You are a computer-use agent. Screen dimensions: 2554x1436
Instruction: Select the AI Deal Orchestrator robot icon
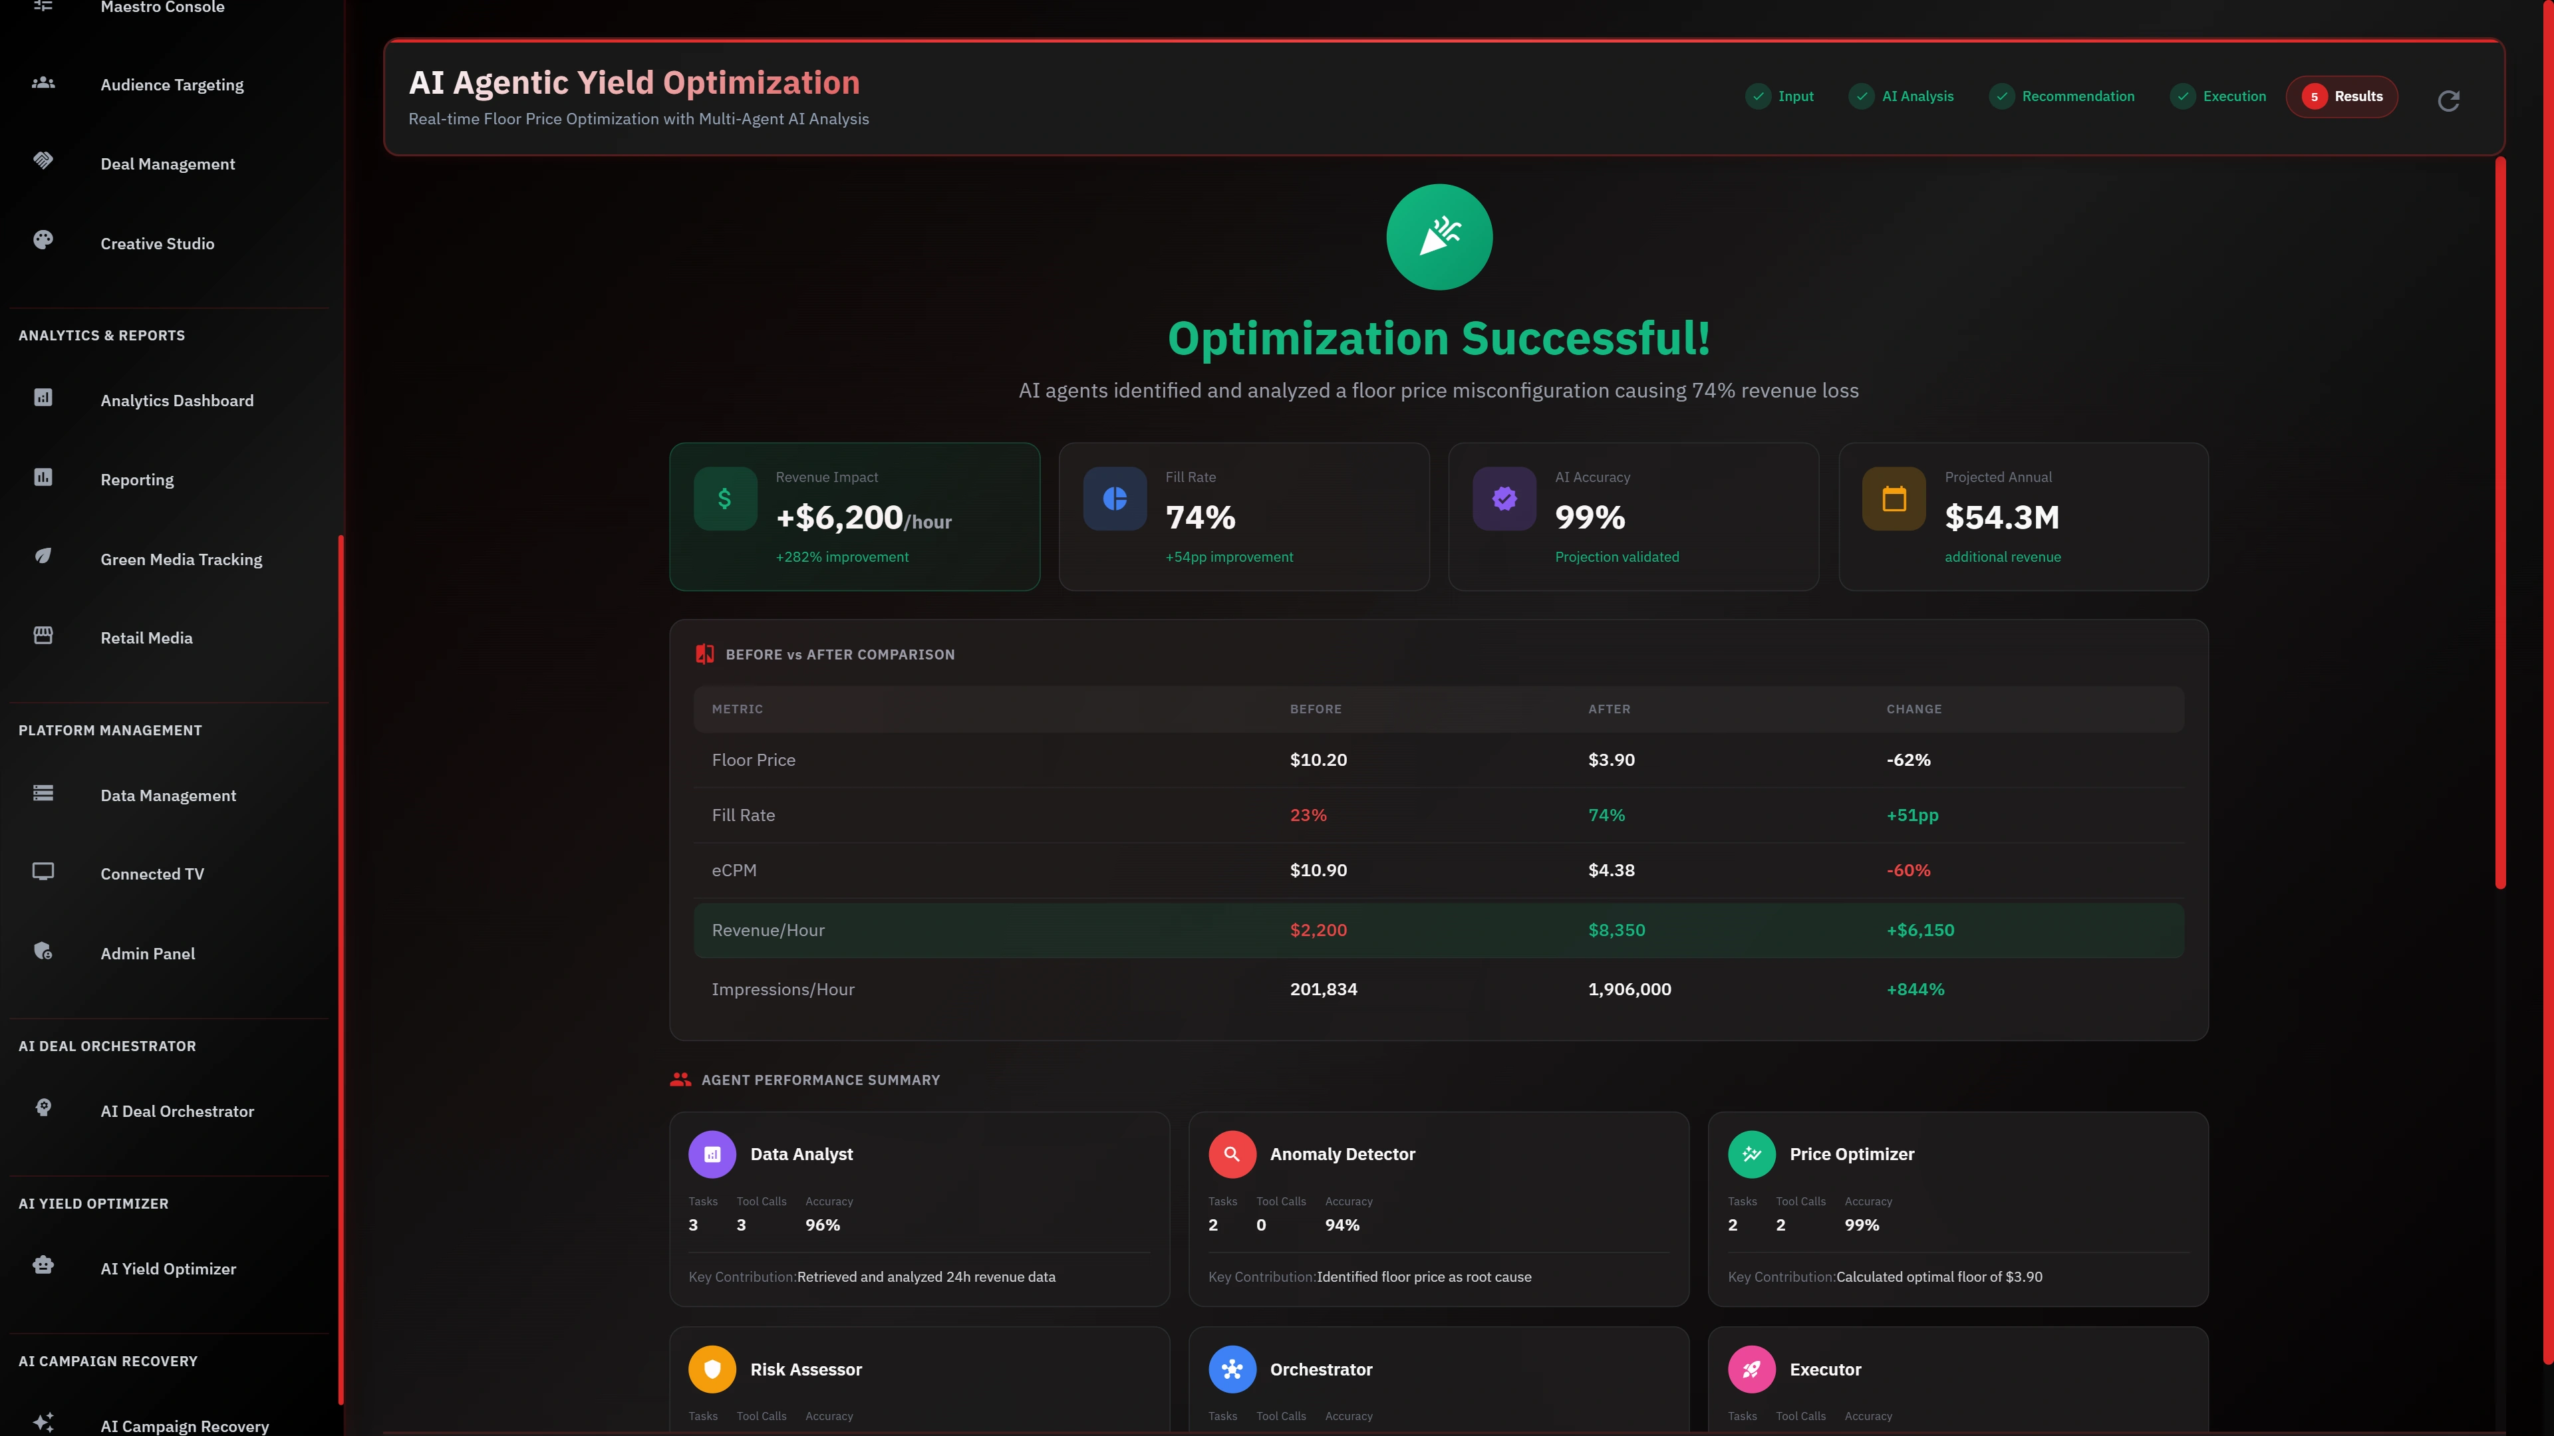point(43,1108)
